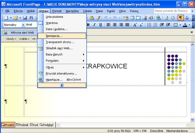
Task: Toggle numbered list
Action: click(x=149, y=25)
